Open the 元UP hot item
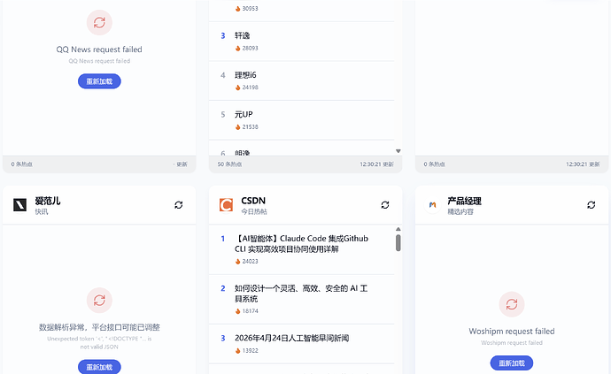Screen dimensions: 611x374 (x=244, y=115)
